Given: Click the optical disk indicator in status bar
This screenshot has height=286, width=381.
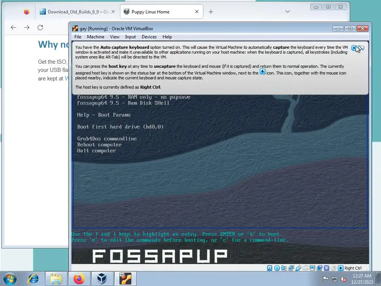Looking at the screenshot, I should click(x=277, y=268).
